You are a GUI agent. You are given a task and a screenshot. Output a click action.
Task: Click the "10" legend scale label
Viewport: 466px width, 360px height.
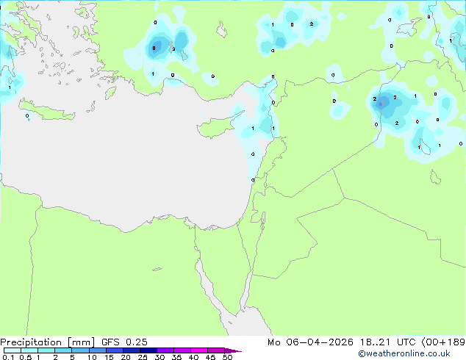pyautogui.click(x=92, y=357)
